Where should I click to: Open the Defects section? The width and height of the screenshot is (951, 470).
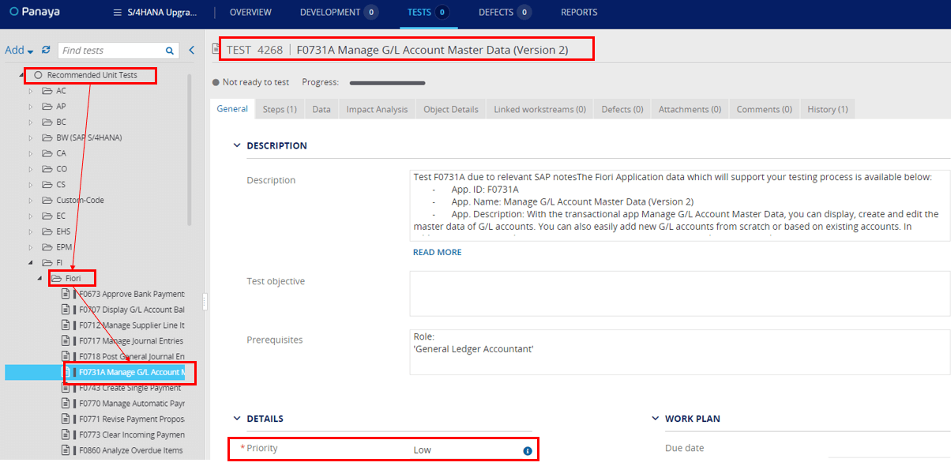pyautogui.click(x=505, y=13)
